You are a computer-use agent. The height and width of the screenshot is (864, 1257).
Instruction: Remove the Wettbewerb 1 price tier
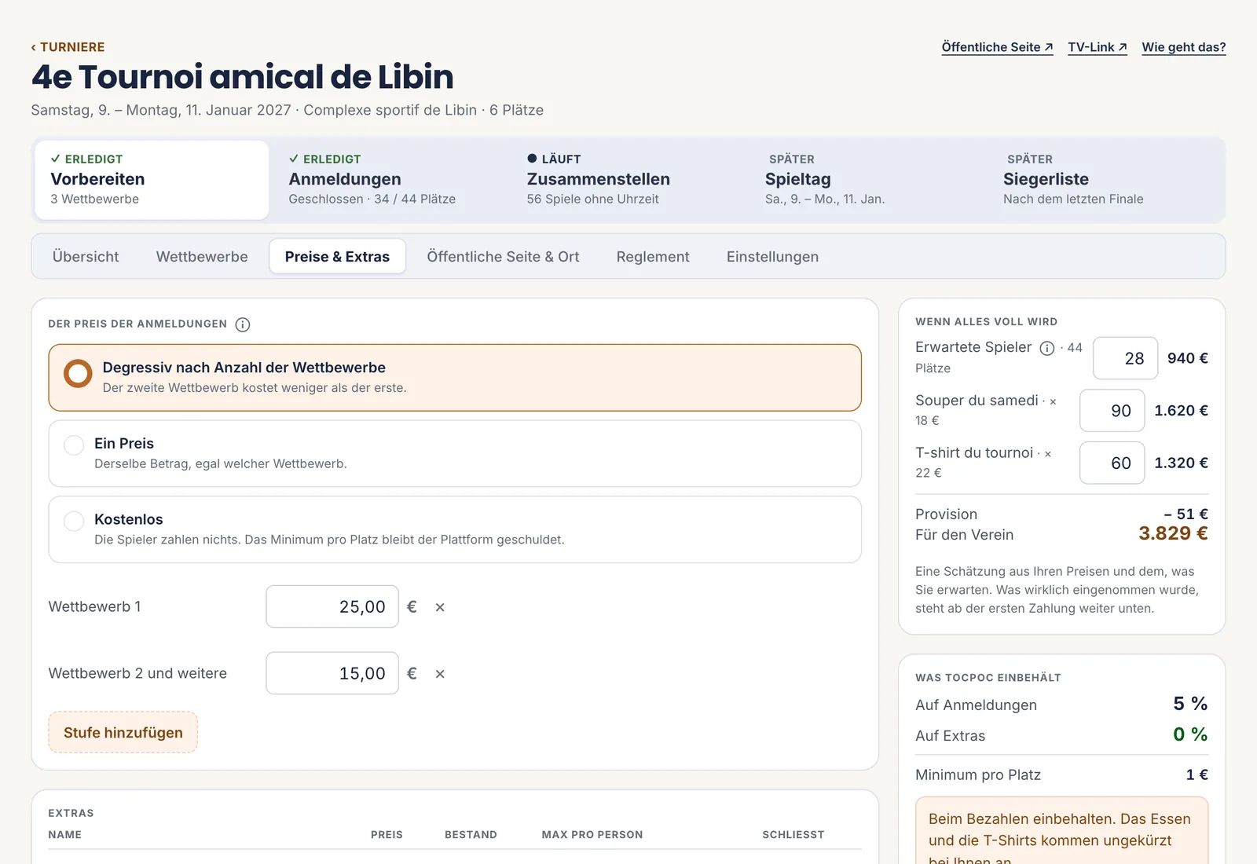(440, 607)
